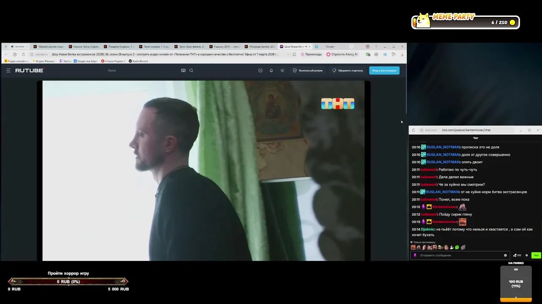Click purple identity icon in chat input
Screen dimensions: 542x304
coord(415,255)
